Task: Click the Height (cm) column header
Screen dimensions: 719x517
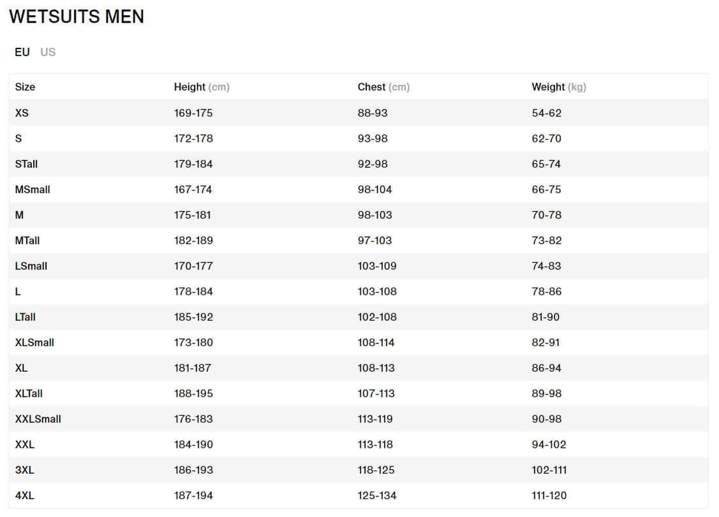Action: tap(201, 87)
